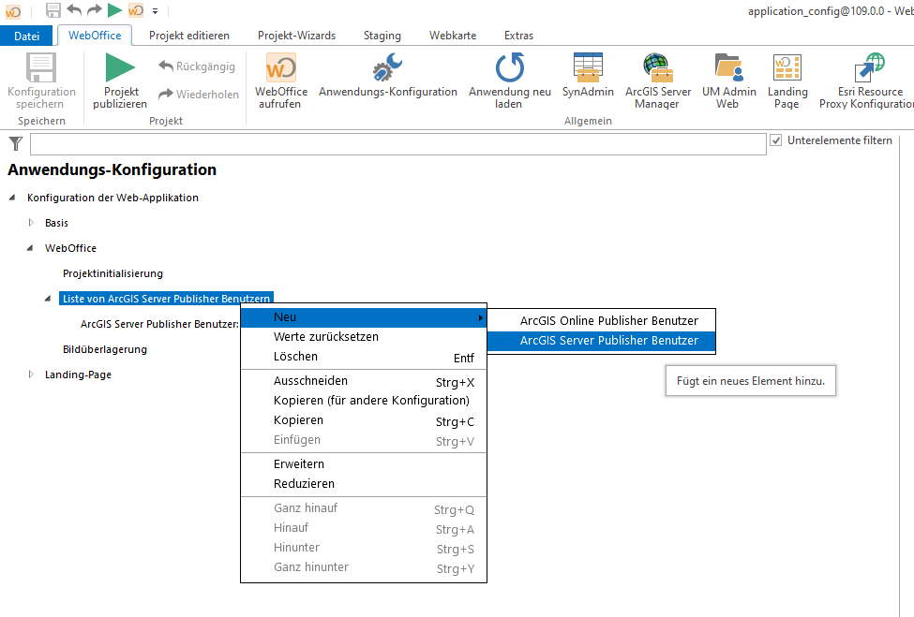
Task: Toggle the Unterelemente filtern checkbox
Action: click(x=777, y=139)
